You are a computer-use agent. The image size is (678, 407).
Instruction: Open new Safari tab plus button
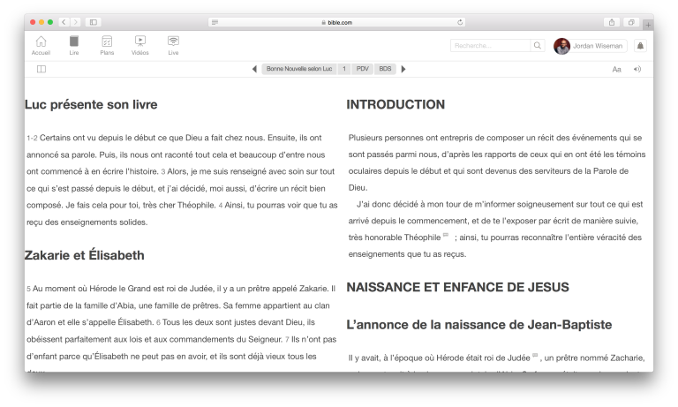(648, 25)
